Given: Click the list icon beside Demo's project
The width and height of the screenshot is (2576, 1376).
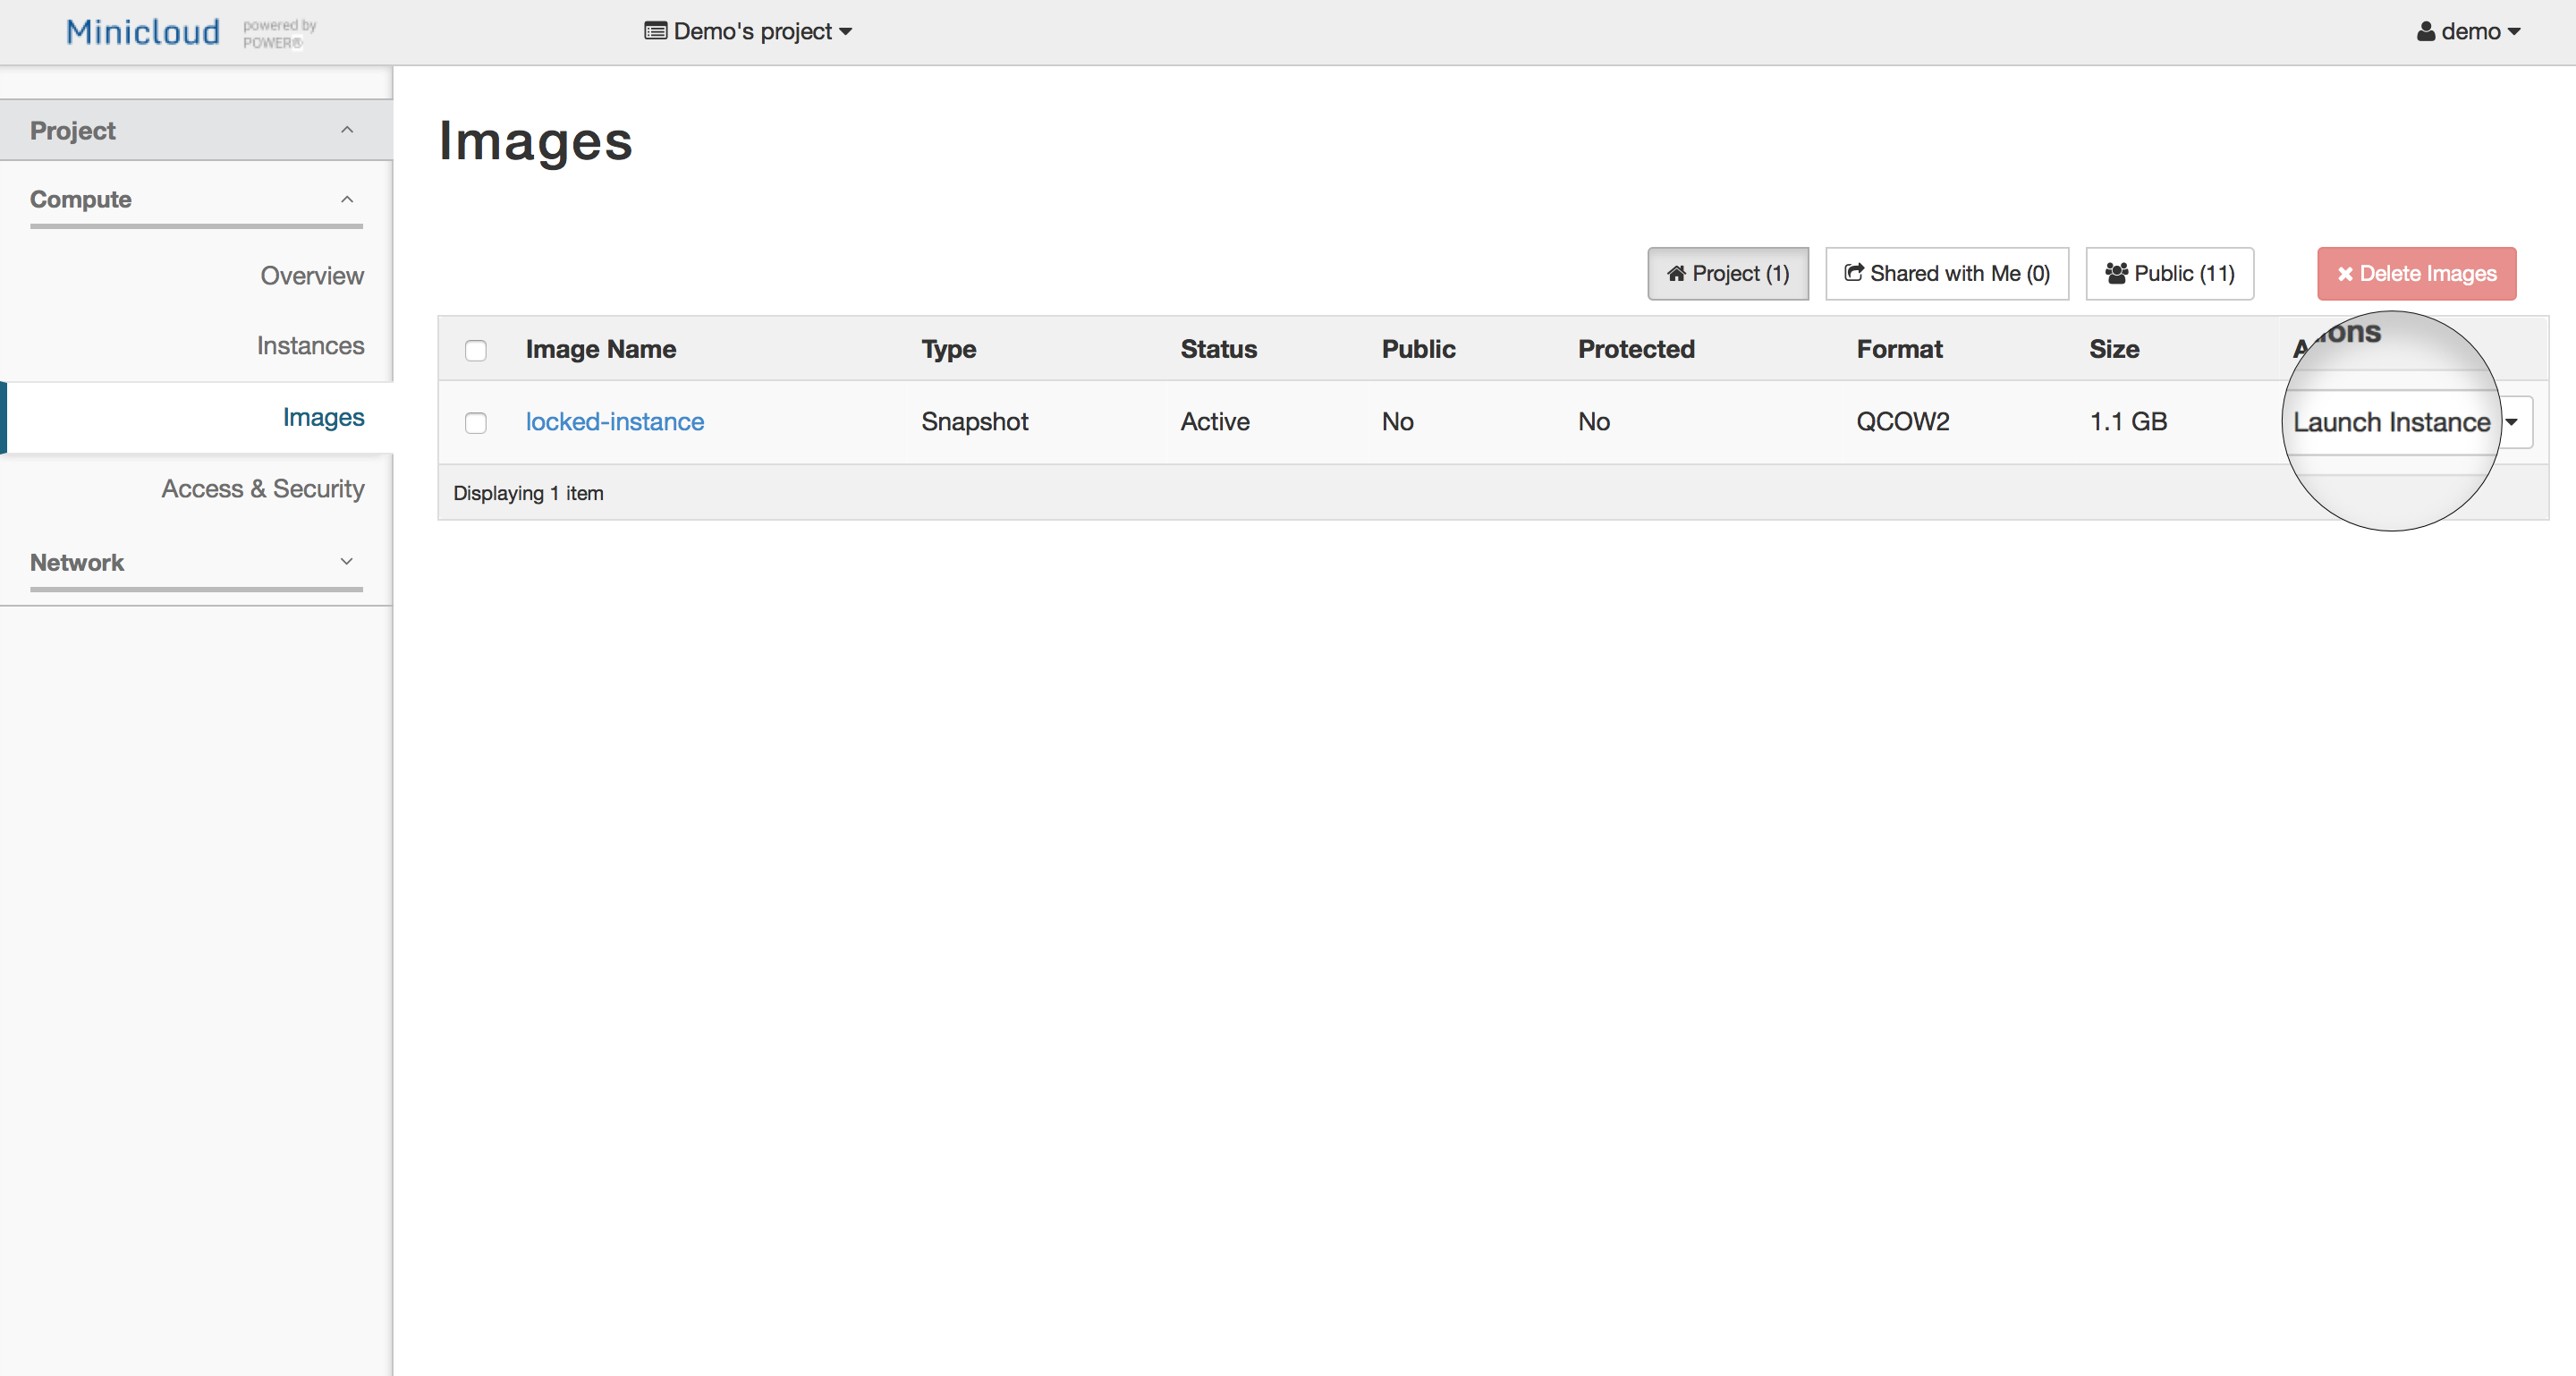Looking at the screenshot, I should 655,31.
